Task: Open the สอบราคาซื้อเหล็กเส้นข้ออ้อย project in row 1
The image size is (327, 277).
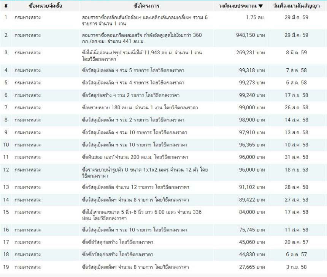Action: click(144, 20)
